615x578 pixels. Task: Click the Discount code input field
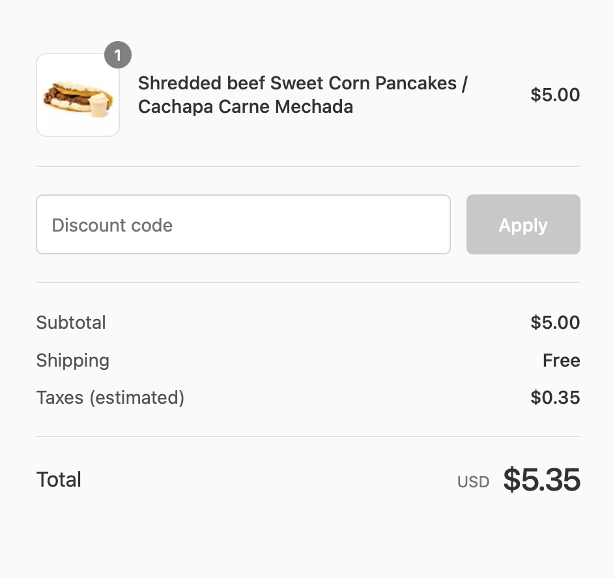[x=243, y=224]
